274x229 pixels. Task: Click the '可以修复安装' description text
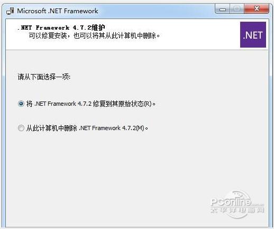point(48,35)
